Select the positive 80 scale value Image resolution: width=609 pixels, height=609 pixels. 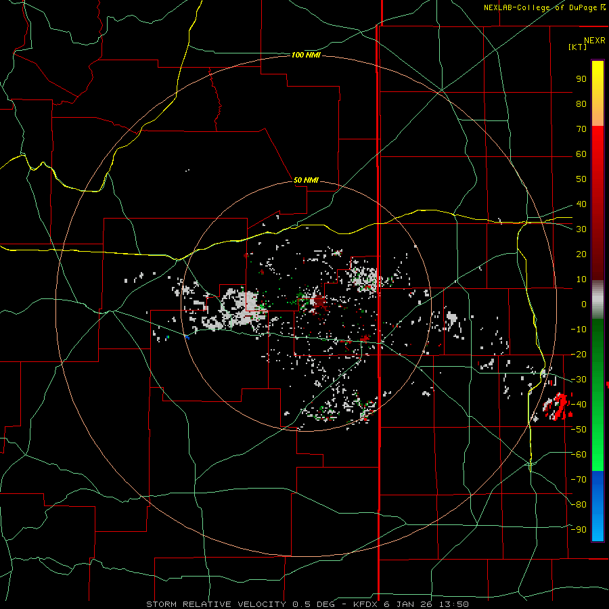coord(581,104)
